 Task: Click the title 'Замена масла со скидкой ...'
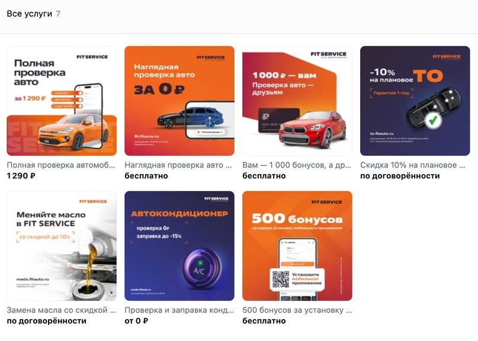point(61,310)
